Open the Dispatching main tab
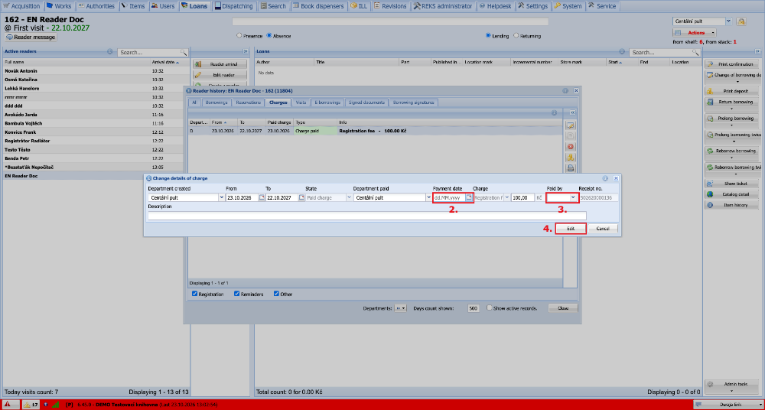The height and width of the screenshot is (410, 765). [235, 6]
